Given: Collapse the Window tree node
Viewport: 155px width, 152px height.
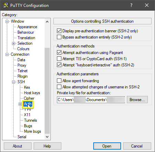Looking at the screenshot, I should tap(7, 21).
